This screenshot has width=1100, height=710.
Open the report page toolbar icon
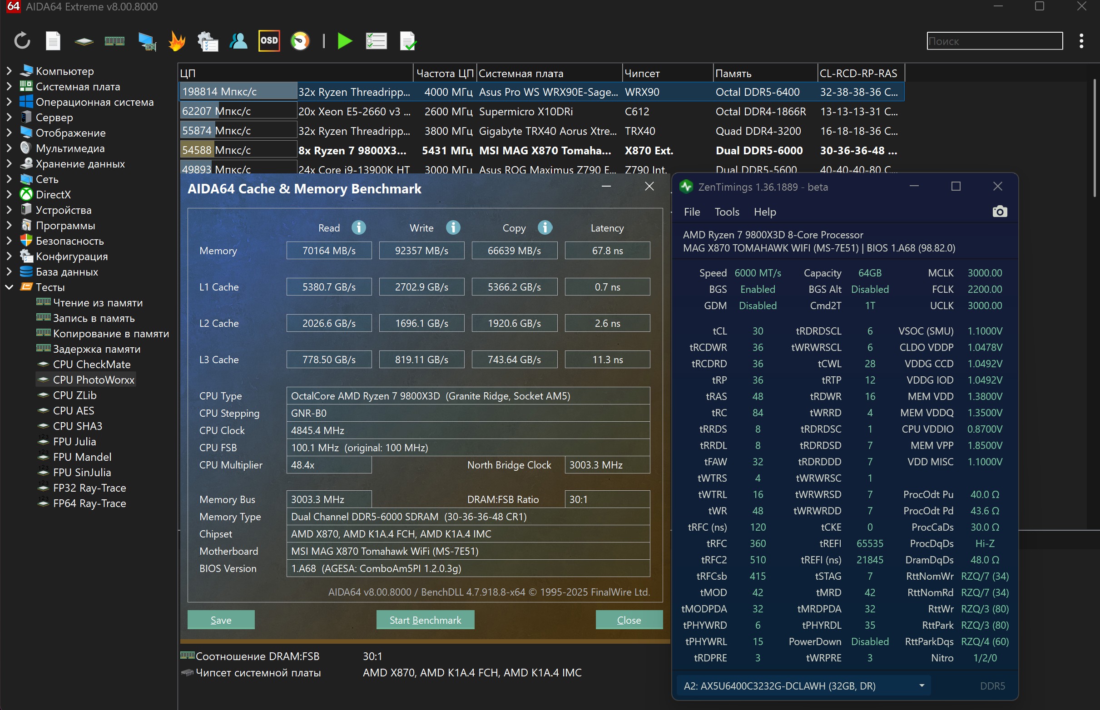53,41
